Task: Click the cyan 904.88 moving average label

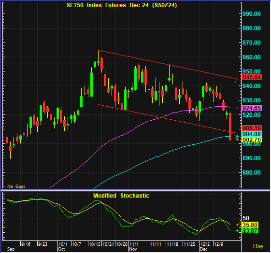Action: (x=252, y=134)
